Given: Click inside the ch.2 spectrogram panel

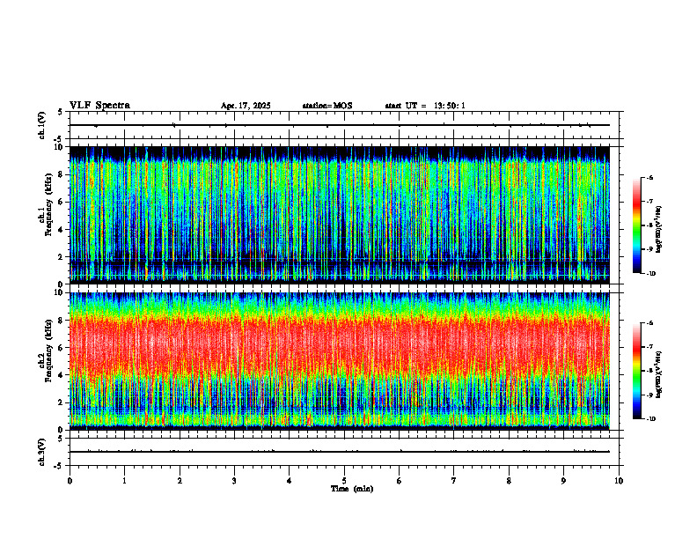Looking at the screenshot, I should click(339, 361).
